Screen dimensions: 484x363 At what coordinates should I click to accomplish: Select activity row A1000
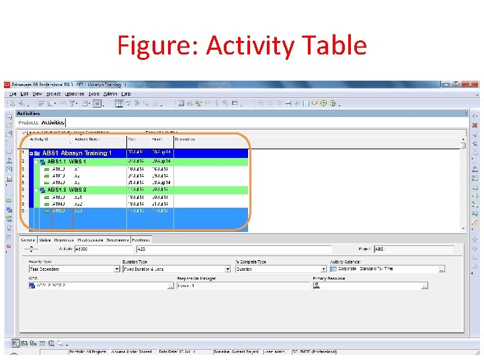click(144, 169)
